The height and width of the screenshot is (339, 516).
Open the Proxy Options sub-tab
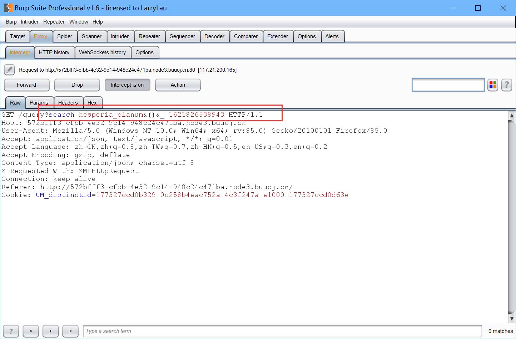click(144, 52)
